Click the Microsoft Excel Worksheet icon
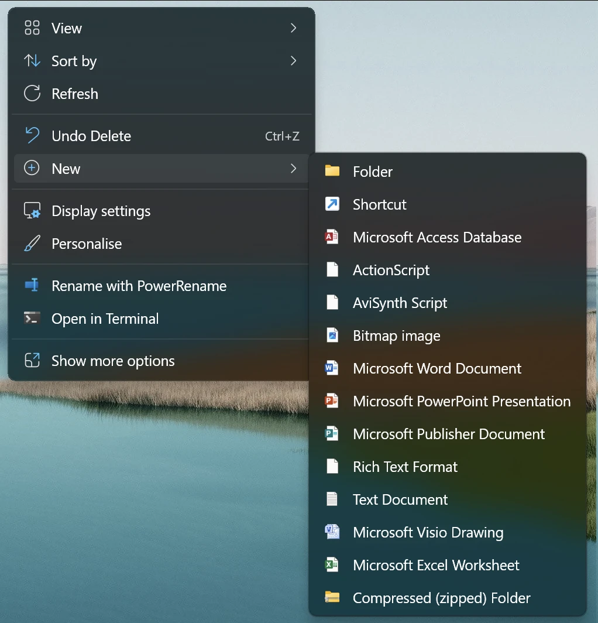This screenshot has width=598, height=623. pos(332,565)
